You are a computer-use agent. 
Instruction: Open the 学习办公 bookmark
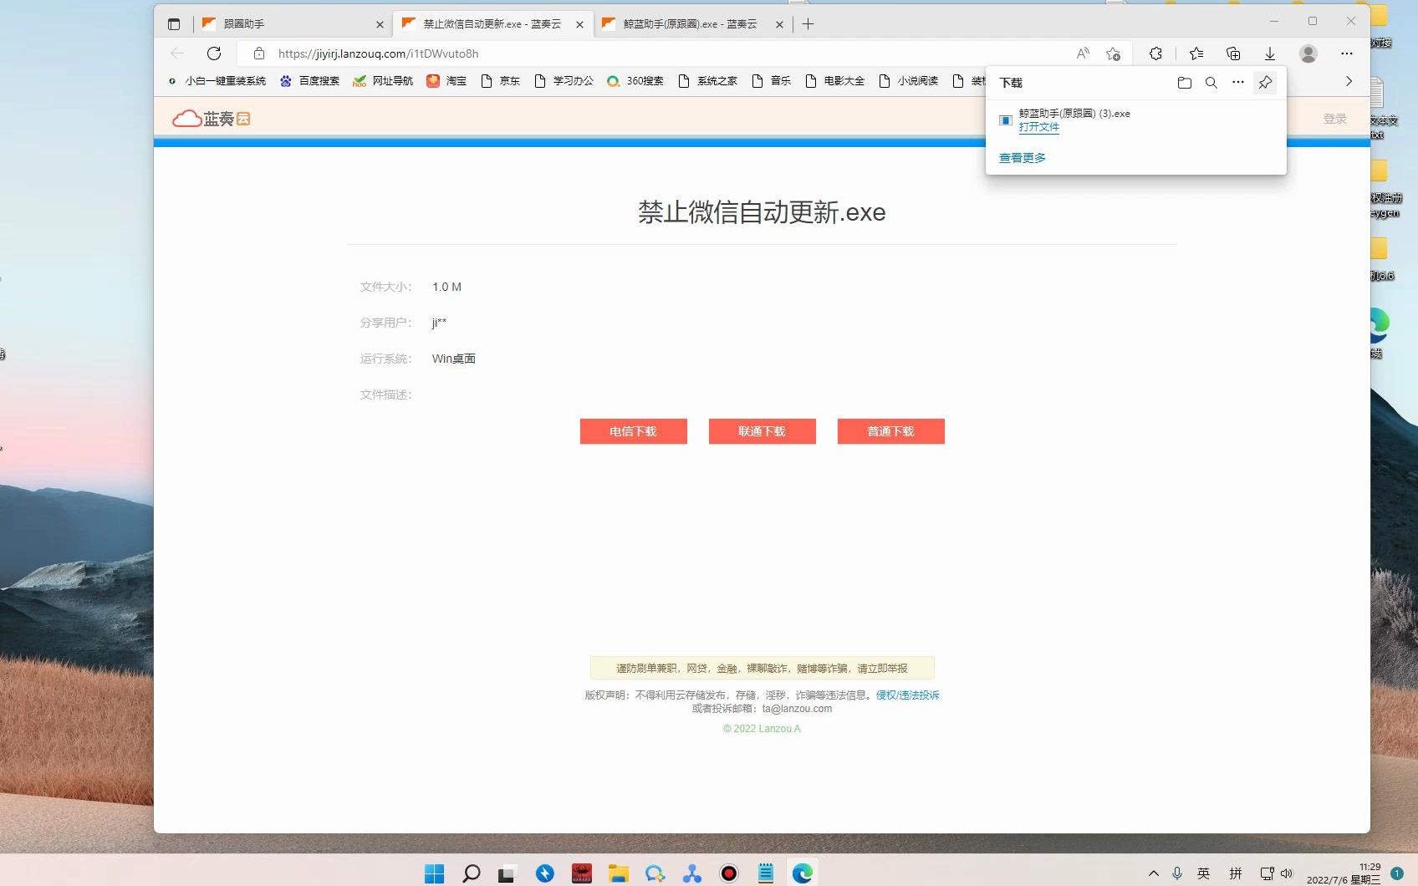(564, 81)
